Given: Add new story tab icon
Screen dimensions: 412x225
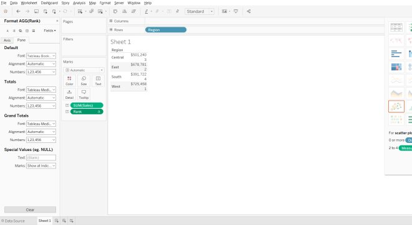Looking at the screenshot, I should click(72, 221).
